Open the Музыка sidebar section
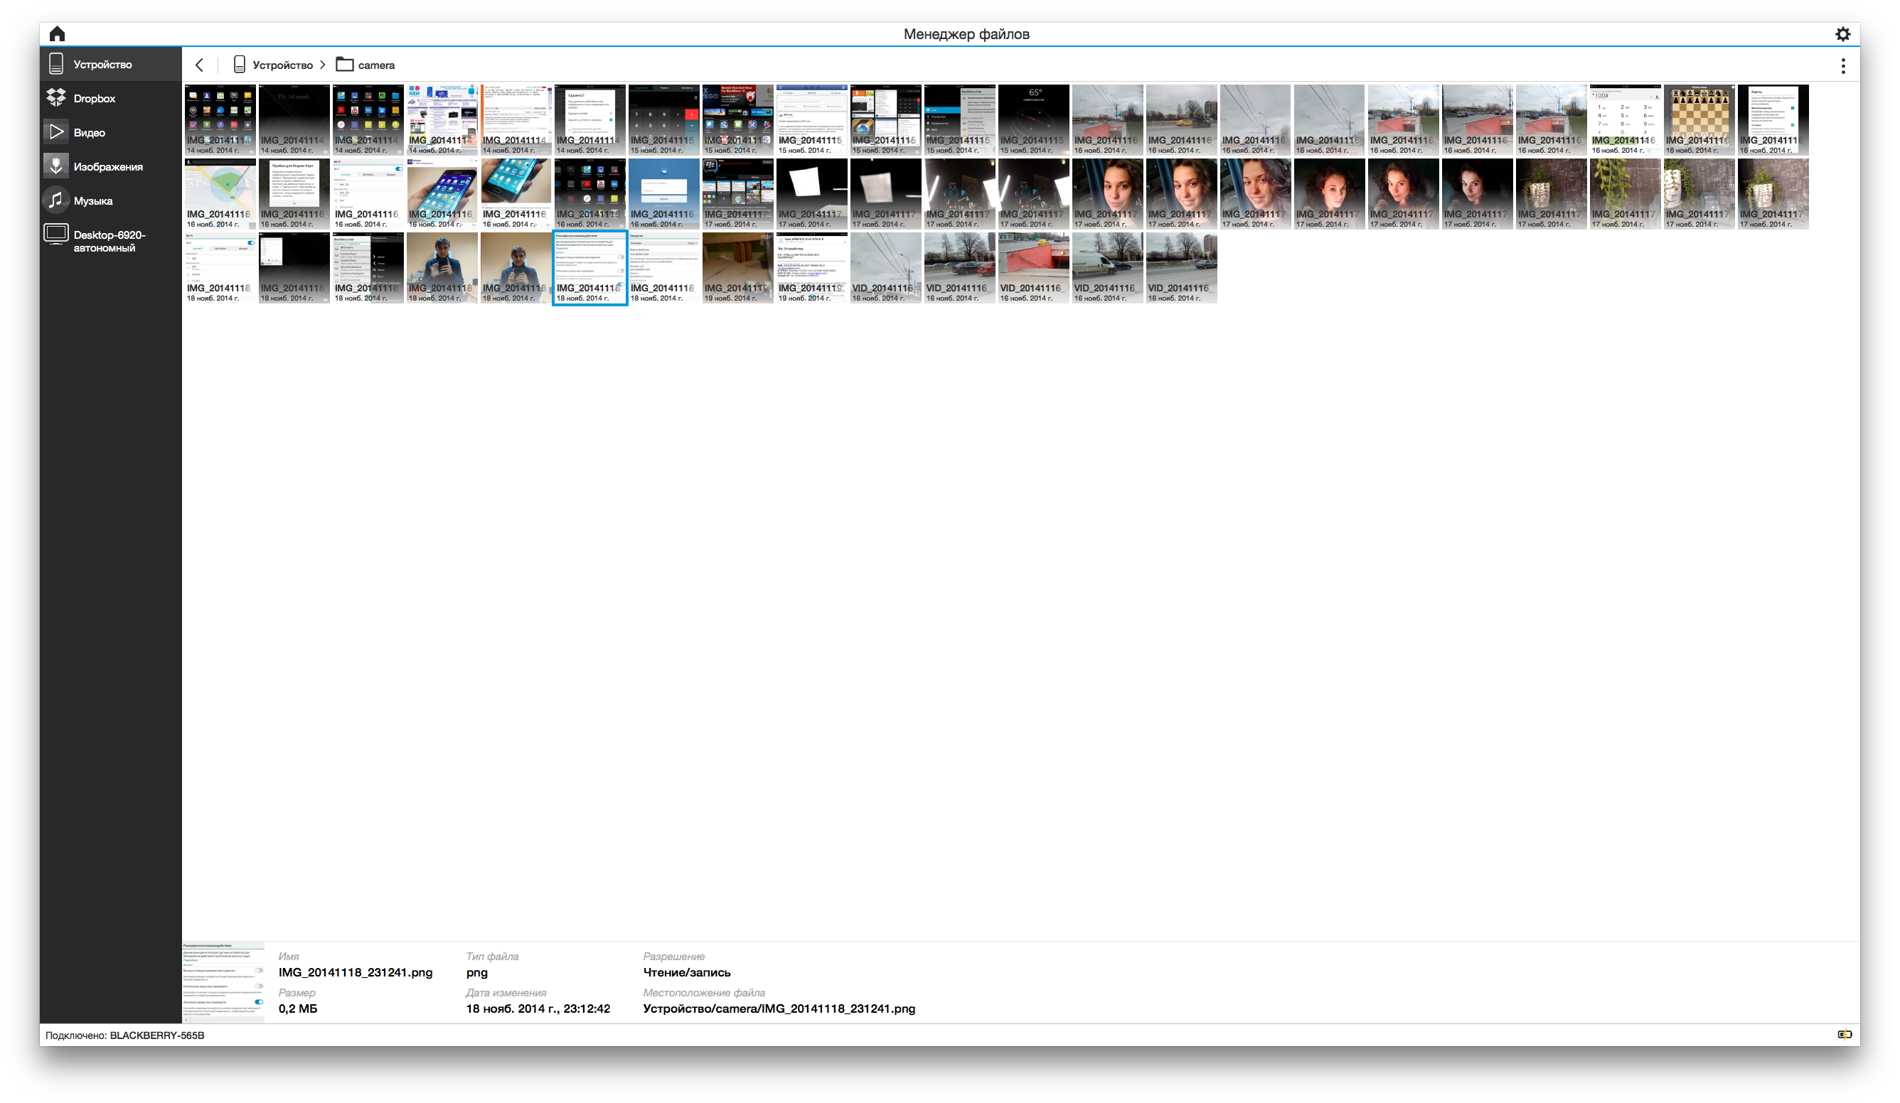Viewport: 1900px width, 1103px height. (x=92, y=200)
